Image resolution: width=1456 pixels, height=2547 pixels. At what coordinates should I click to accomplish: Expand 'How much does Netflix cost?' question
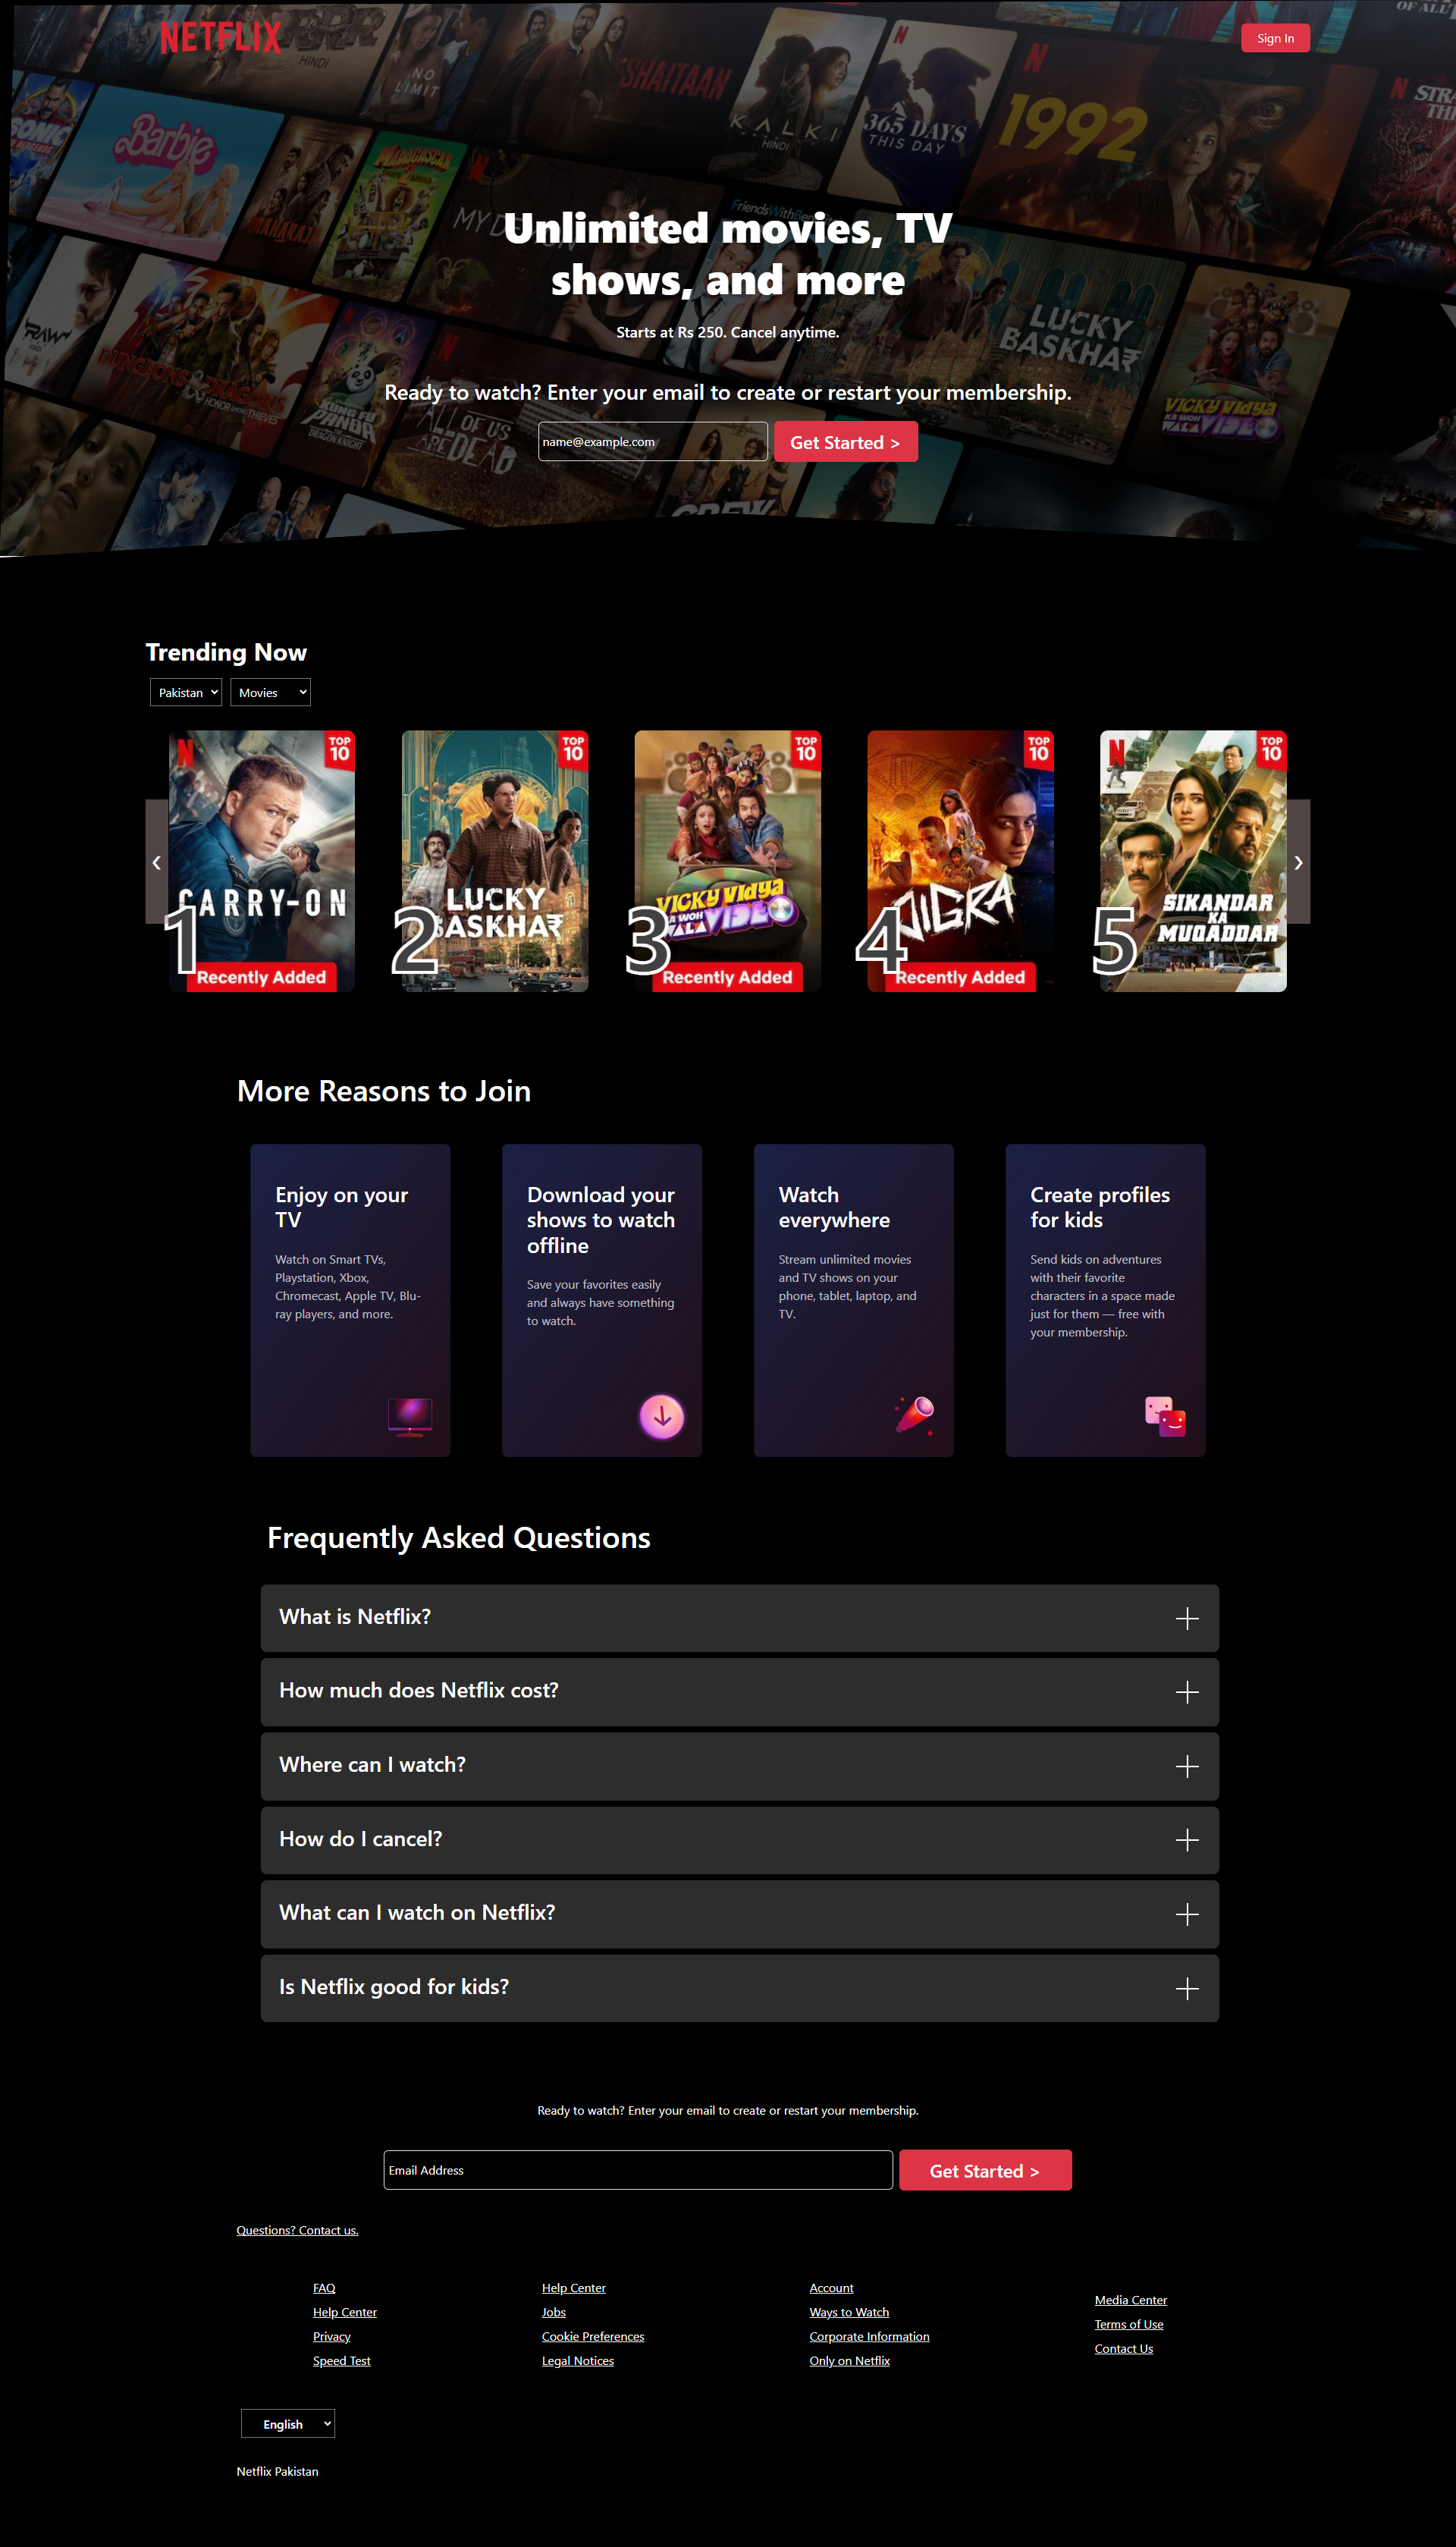[x=740, y=1692]
